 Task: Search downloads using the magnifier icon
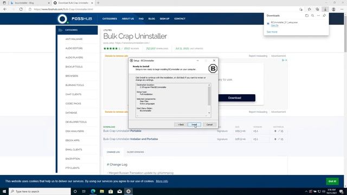(x=312, y=16)
